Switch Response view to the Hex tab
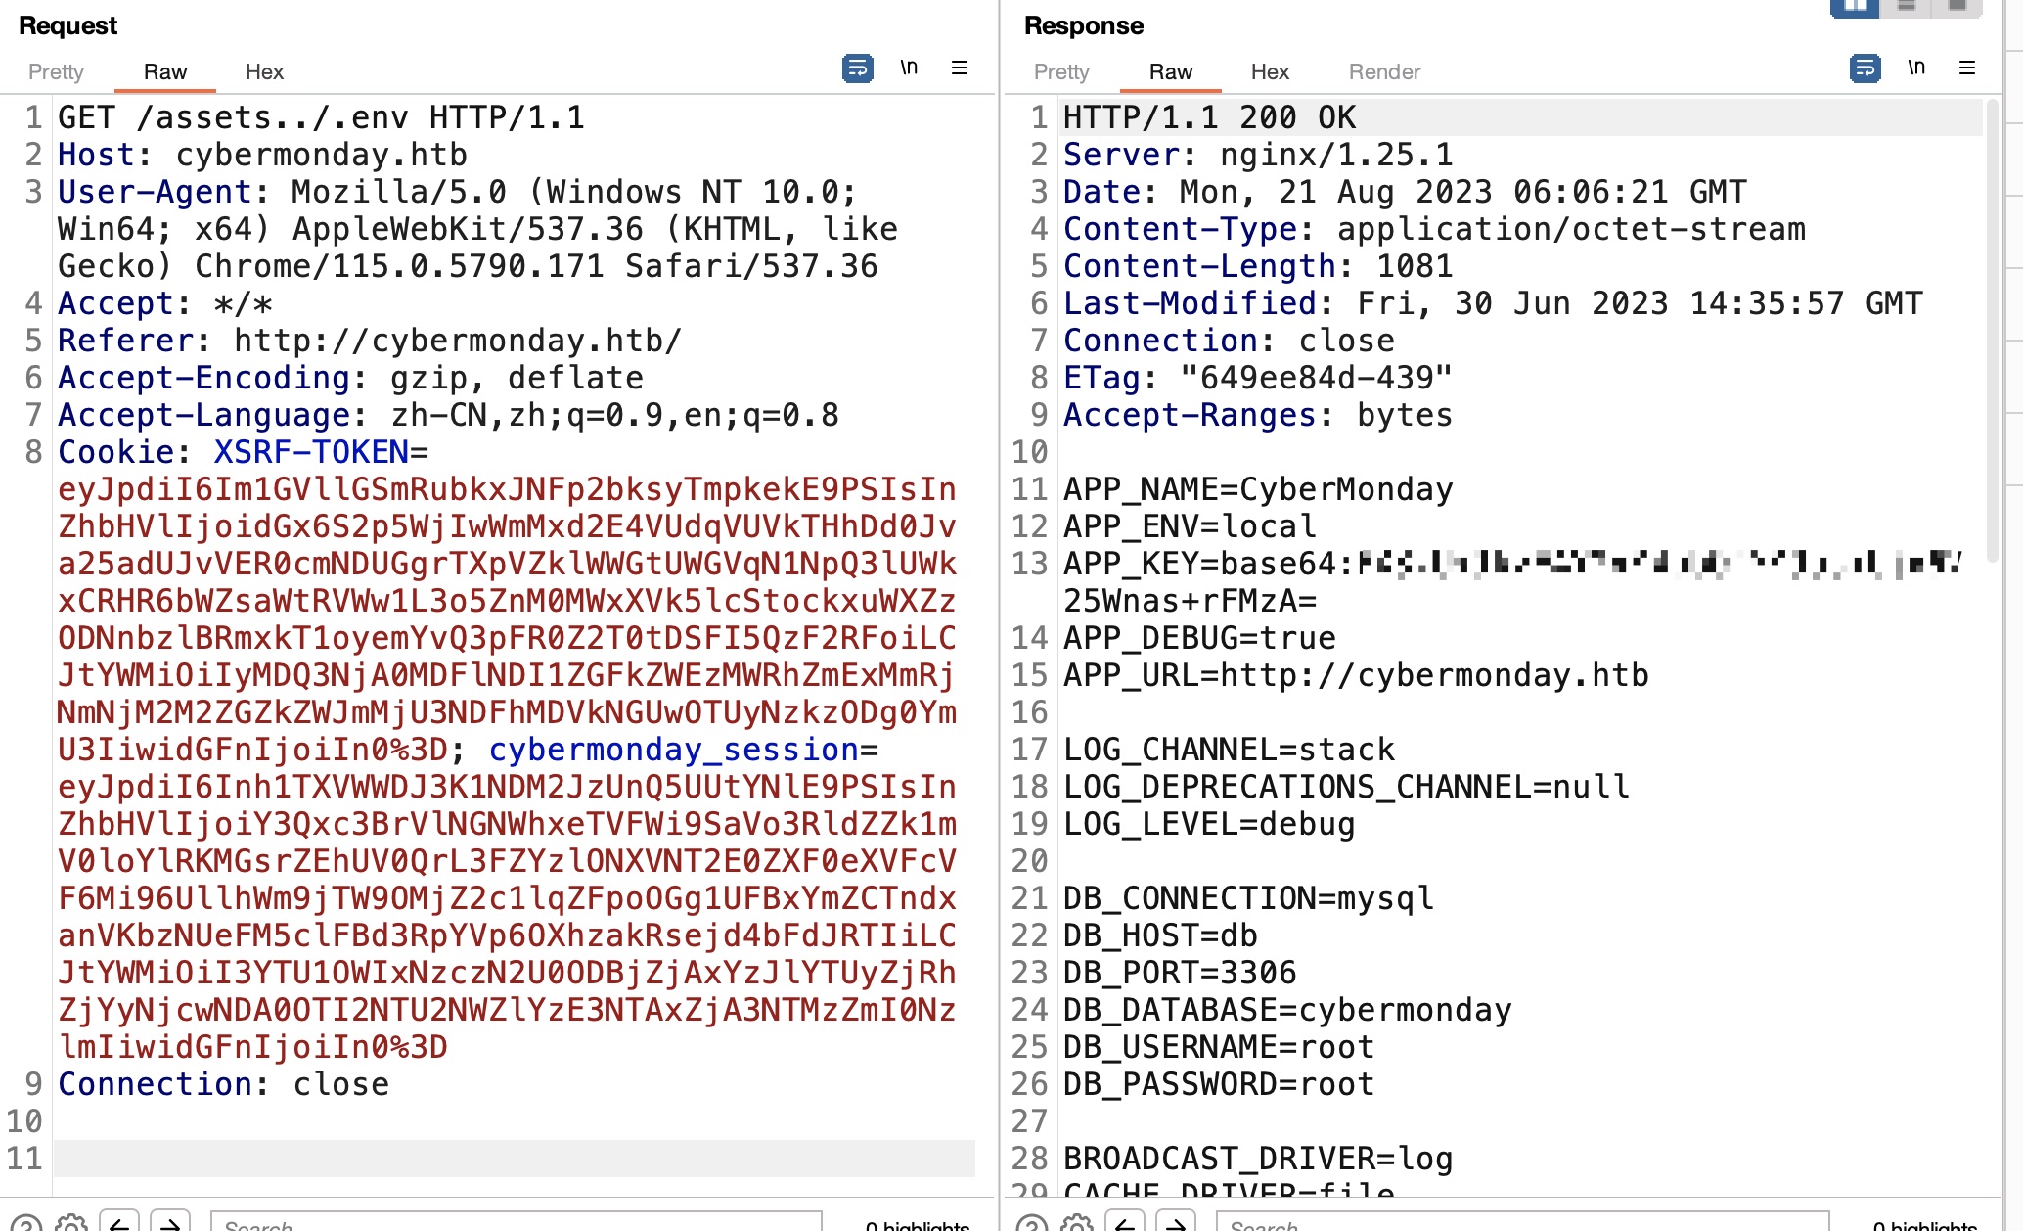 pos(1270,71)
